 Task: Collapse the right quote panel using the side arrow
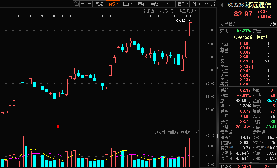point(217,136)
